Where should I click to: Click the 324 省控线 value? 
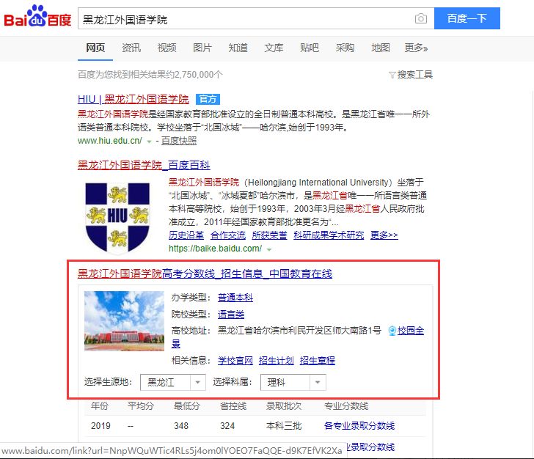pyautogui.click(x=227, y=426)
